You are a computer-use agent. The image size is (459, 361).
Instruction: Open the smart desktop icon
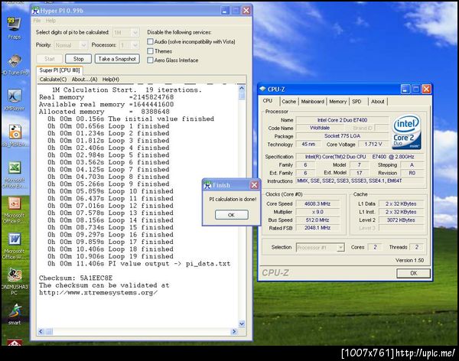click(15, 314)
